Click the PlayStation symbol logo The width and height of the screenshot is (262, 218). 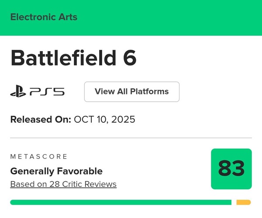tap(18, 92)
